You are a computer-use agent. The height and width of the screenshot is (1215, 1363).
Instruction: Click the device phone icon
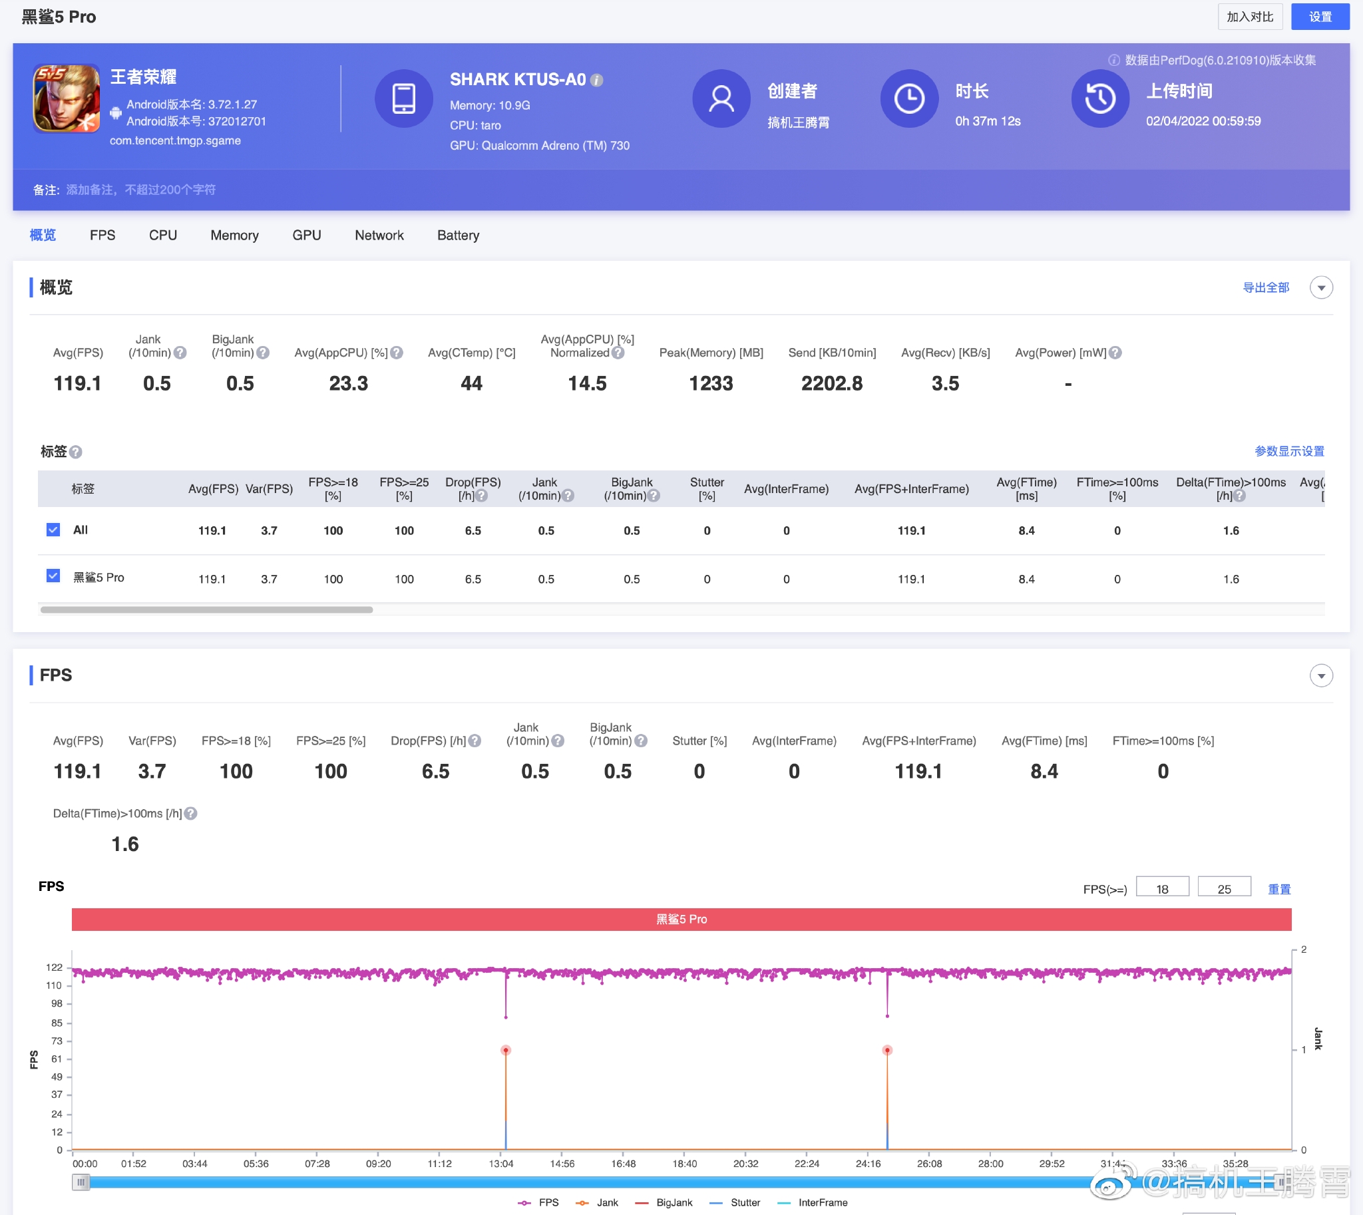[x=403, y=98]
